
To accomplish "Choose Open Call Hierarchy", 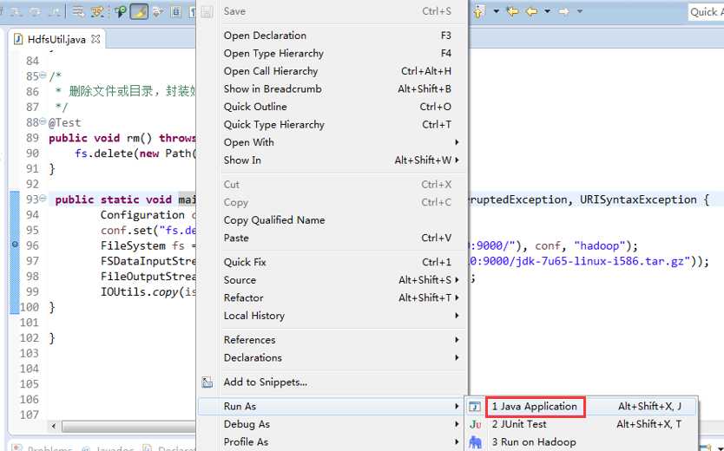I will pyautogui.click(x=332, y=71).
